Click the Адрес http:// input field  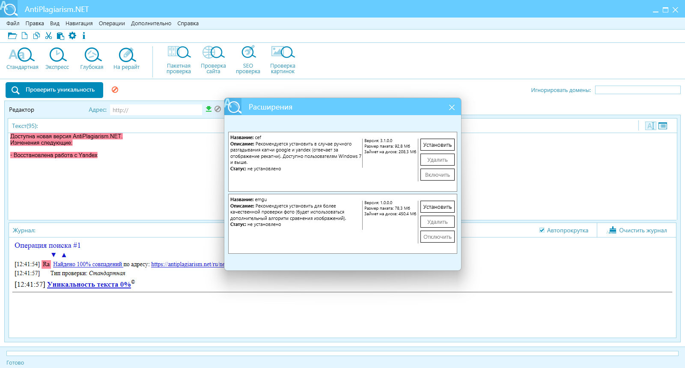(x=156, y=110)
